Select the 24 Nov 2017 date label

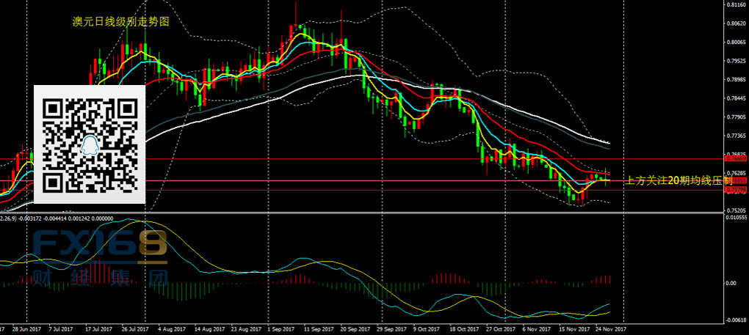609,330
